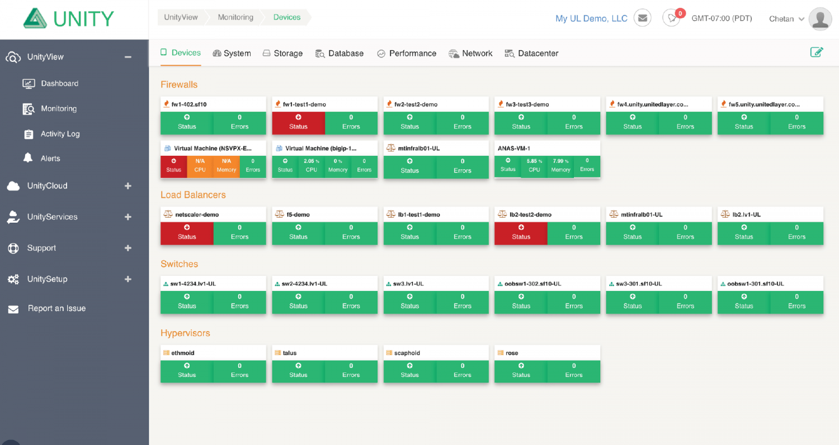Click the Monitoring breadcrumb
Screen dimensions: 839x445
(x=235, y=17)
